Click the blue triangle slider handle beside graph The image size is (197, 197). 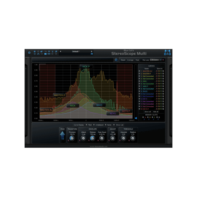(x=136, y=118)
